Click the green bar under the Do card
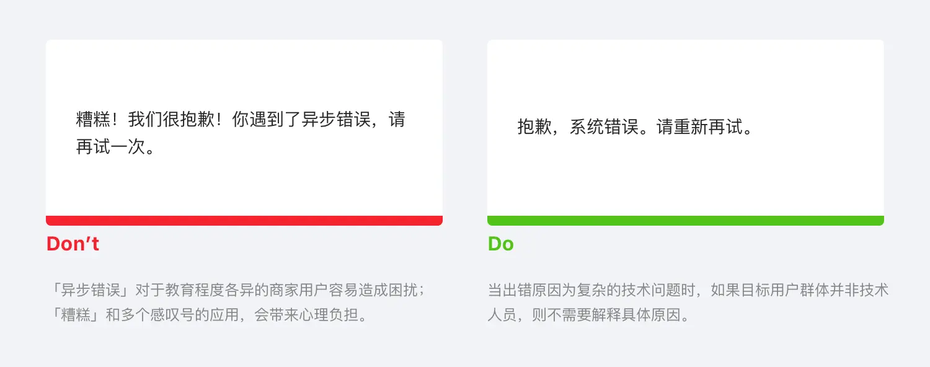The image size is (930, 367). tap(685, 221)
